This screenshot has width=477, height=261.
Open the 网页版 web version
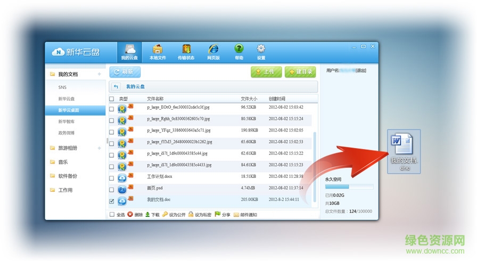(213, 52)
